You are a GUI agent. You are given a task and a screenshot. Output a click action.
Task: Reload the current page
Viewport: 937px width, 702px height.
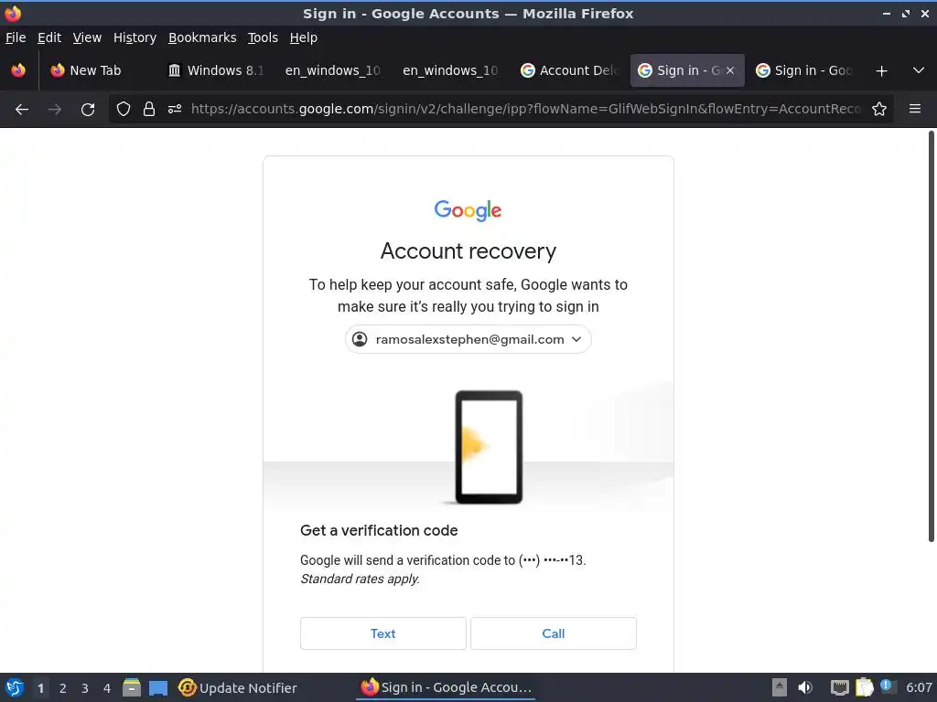coord(88,110)
